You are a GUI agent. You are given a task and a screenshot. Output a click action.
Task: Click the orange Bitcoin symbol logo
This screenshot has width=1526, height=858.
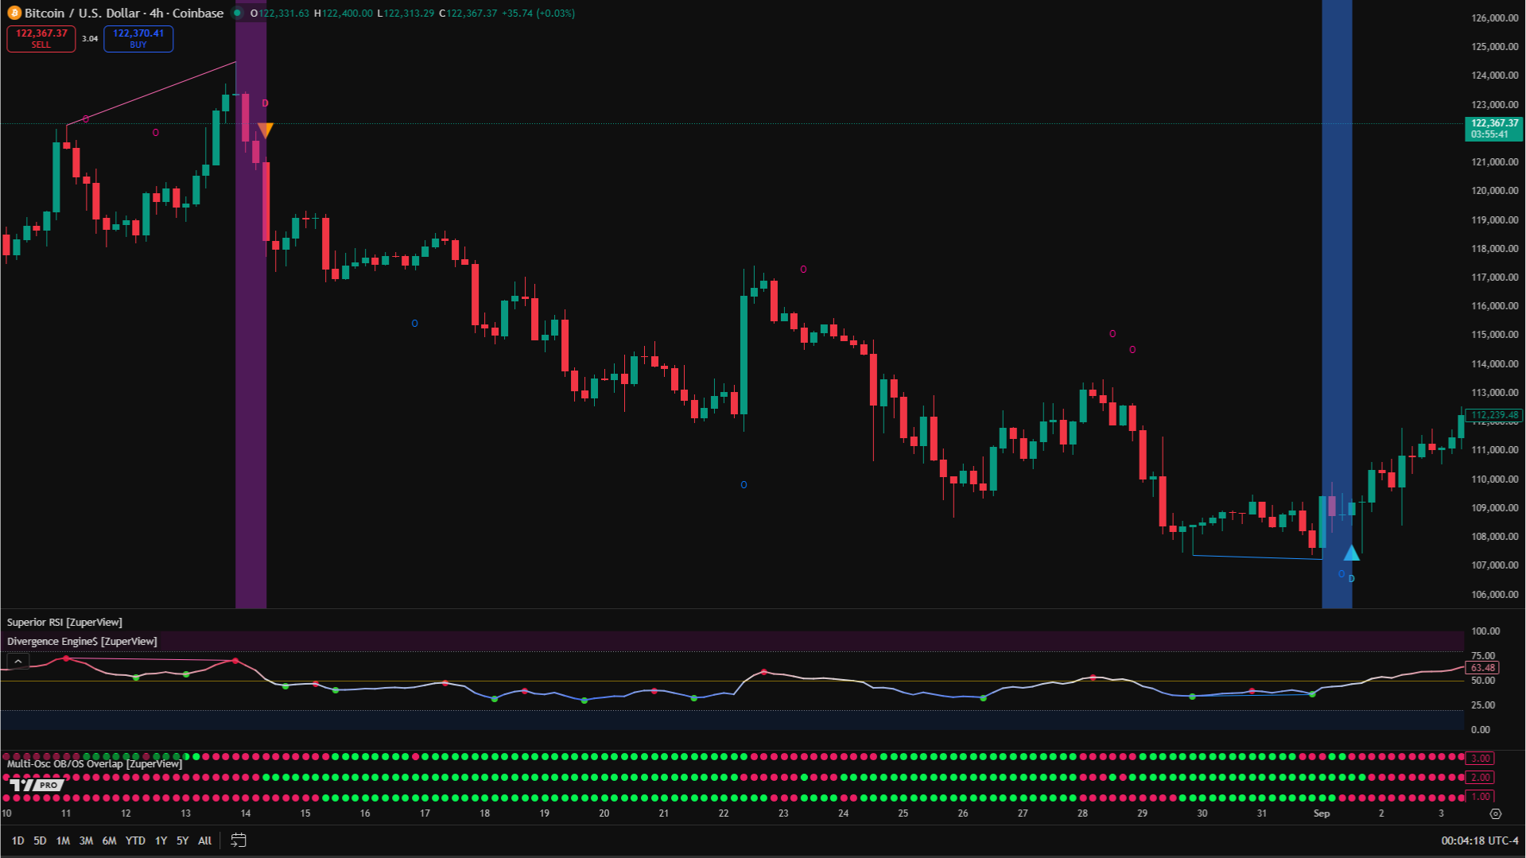[14, 13]
